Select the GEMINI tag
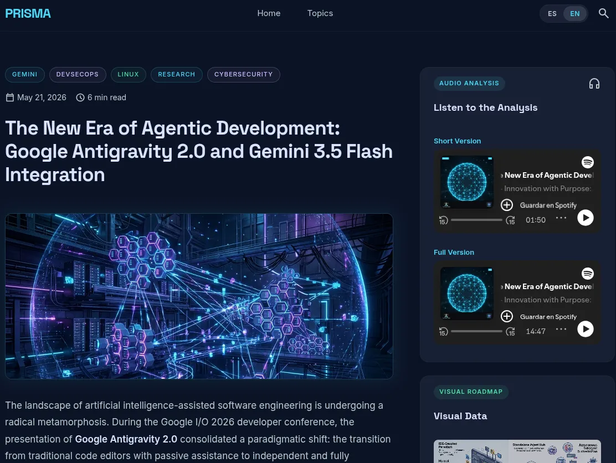Screen dimensions: 616x463 point(25,75)
